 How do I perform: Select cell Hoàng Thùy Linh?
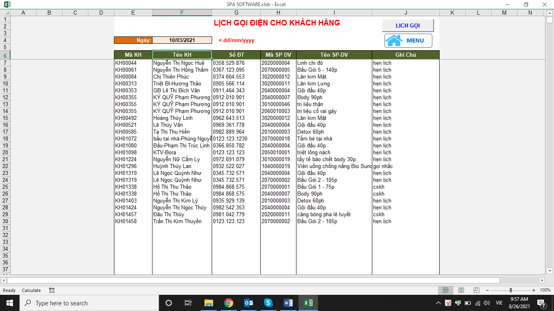tap(182, 118)
